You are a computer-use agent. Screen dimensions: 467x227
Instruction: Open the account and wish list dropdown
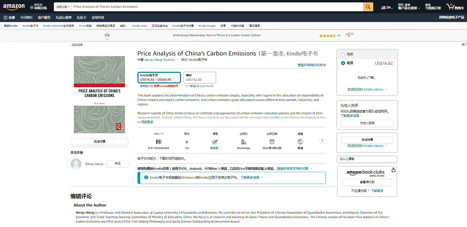tap(409, 7)
